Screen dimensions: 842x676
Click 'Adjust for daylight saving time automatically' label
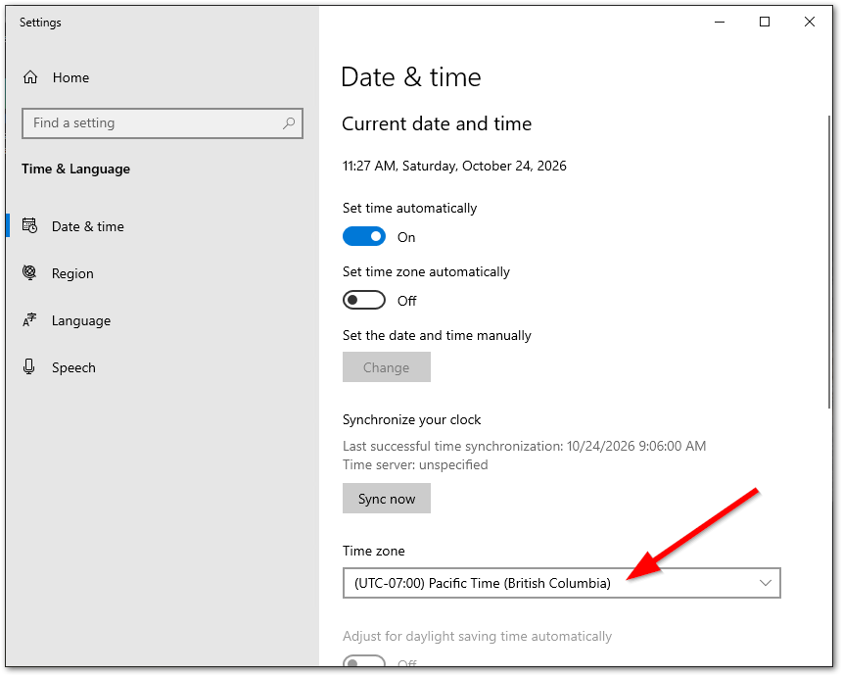click(478, 636)
